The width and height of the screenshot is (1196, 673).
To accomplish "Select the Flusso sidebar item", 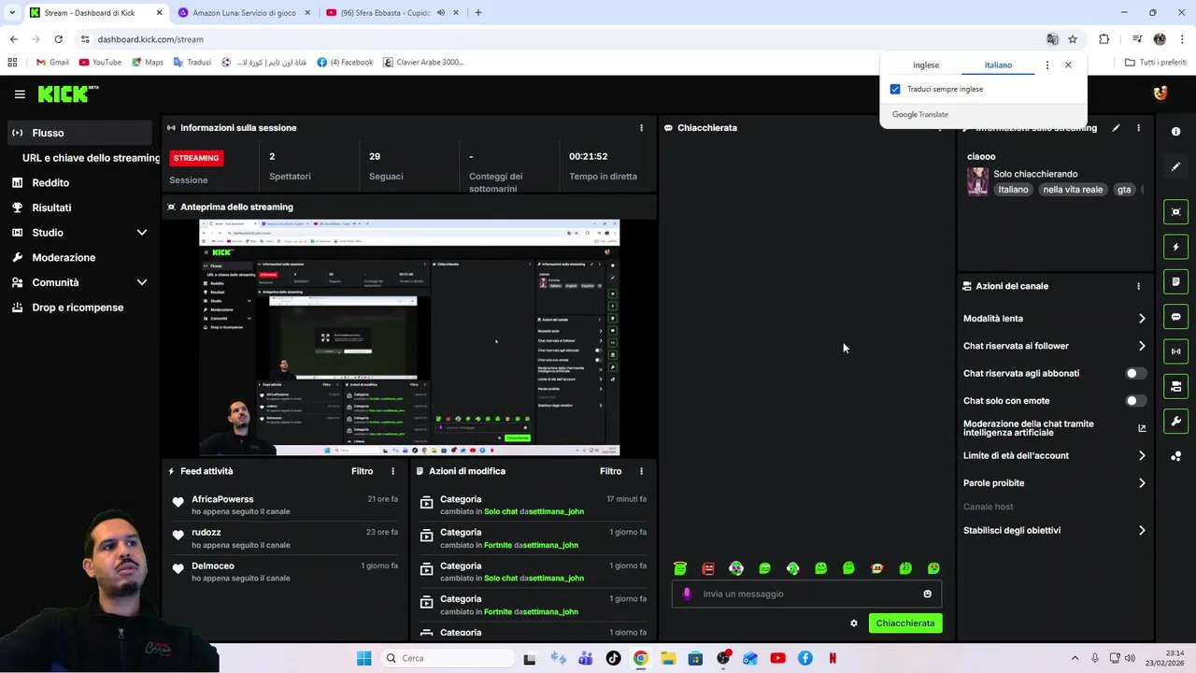I will 78,133.
